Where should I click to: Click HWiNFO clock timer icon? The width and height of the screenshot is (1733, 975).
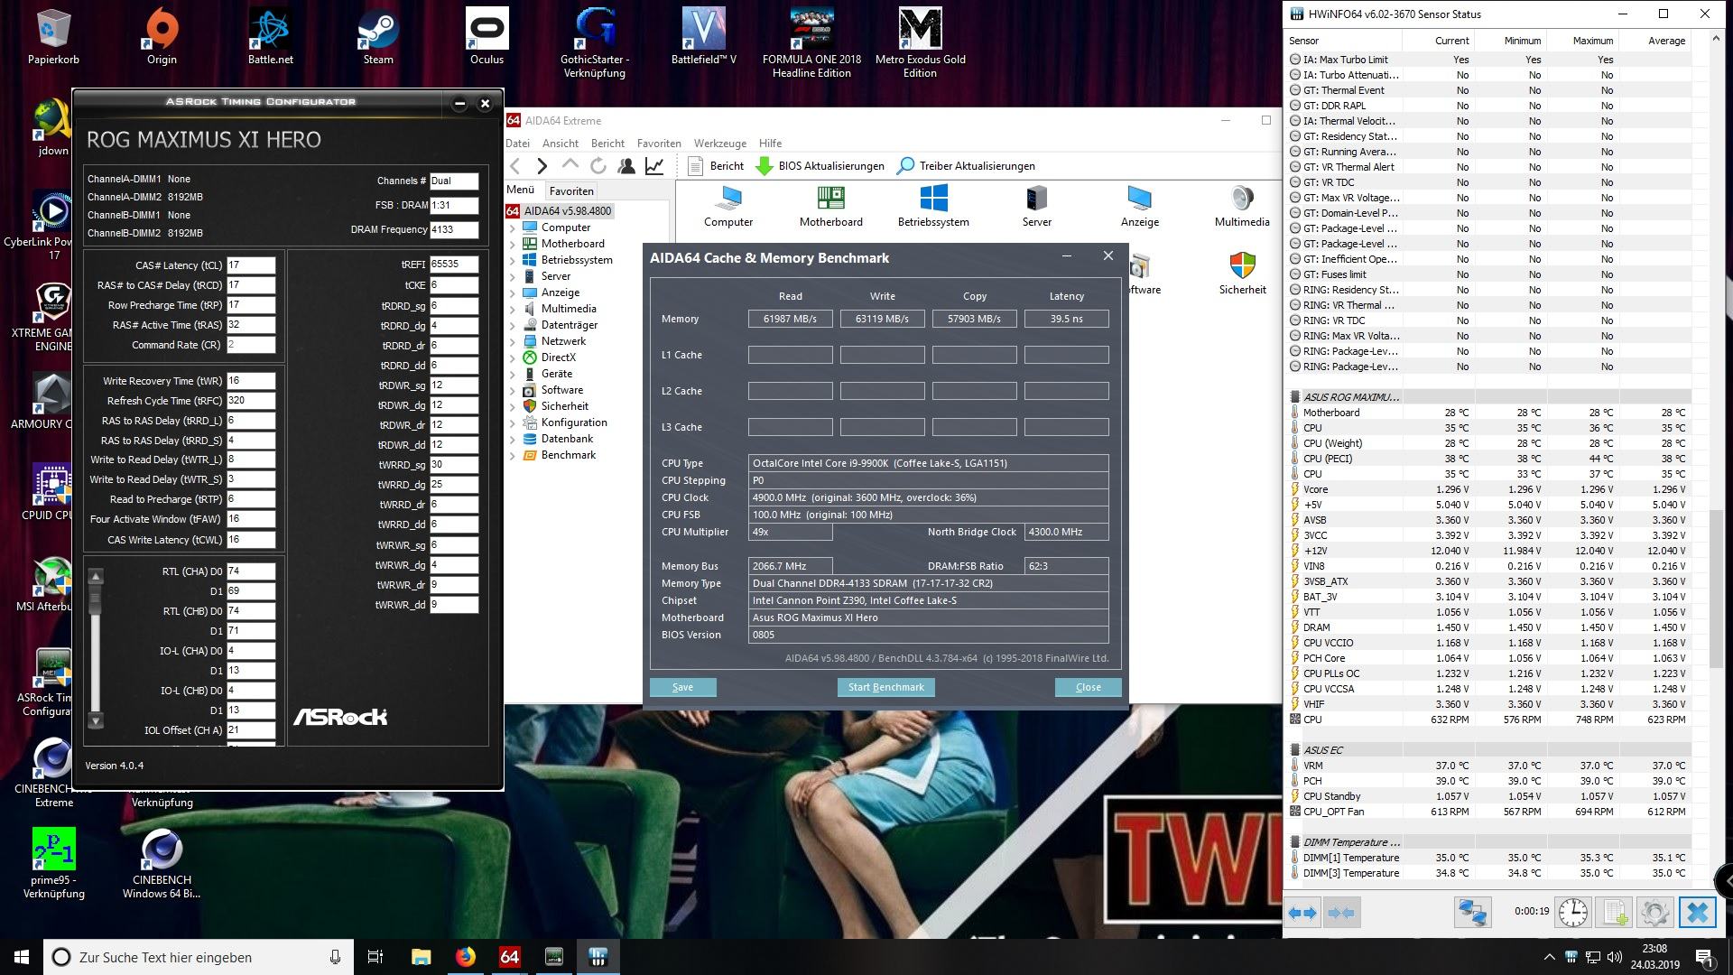[x=1572, y=912]
